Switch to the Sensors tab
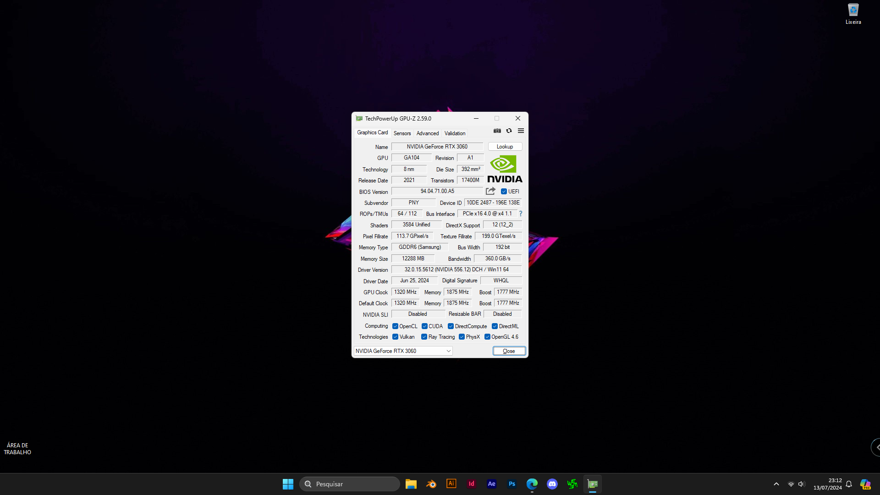 point(402,133)
